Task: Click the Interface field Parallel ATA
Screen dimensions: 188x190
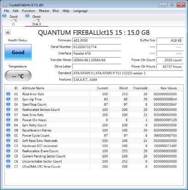Action: [x=97, y=54]
